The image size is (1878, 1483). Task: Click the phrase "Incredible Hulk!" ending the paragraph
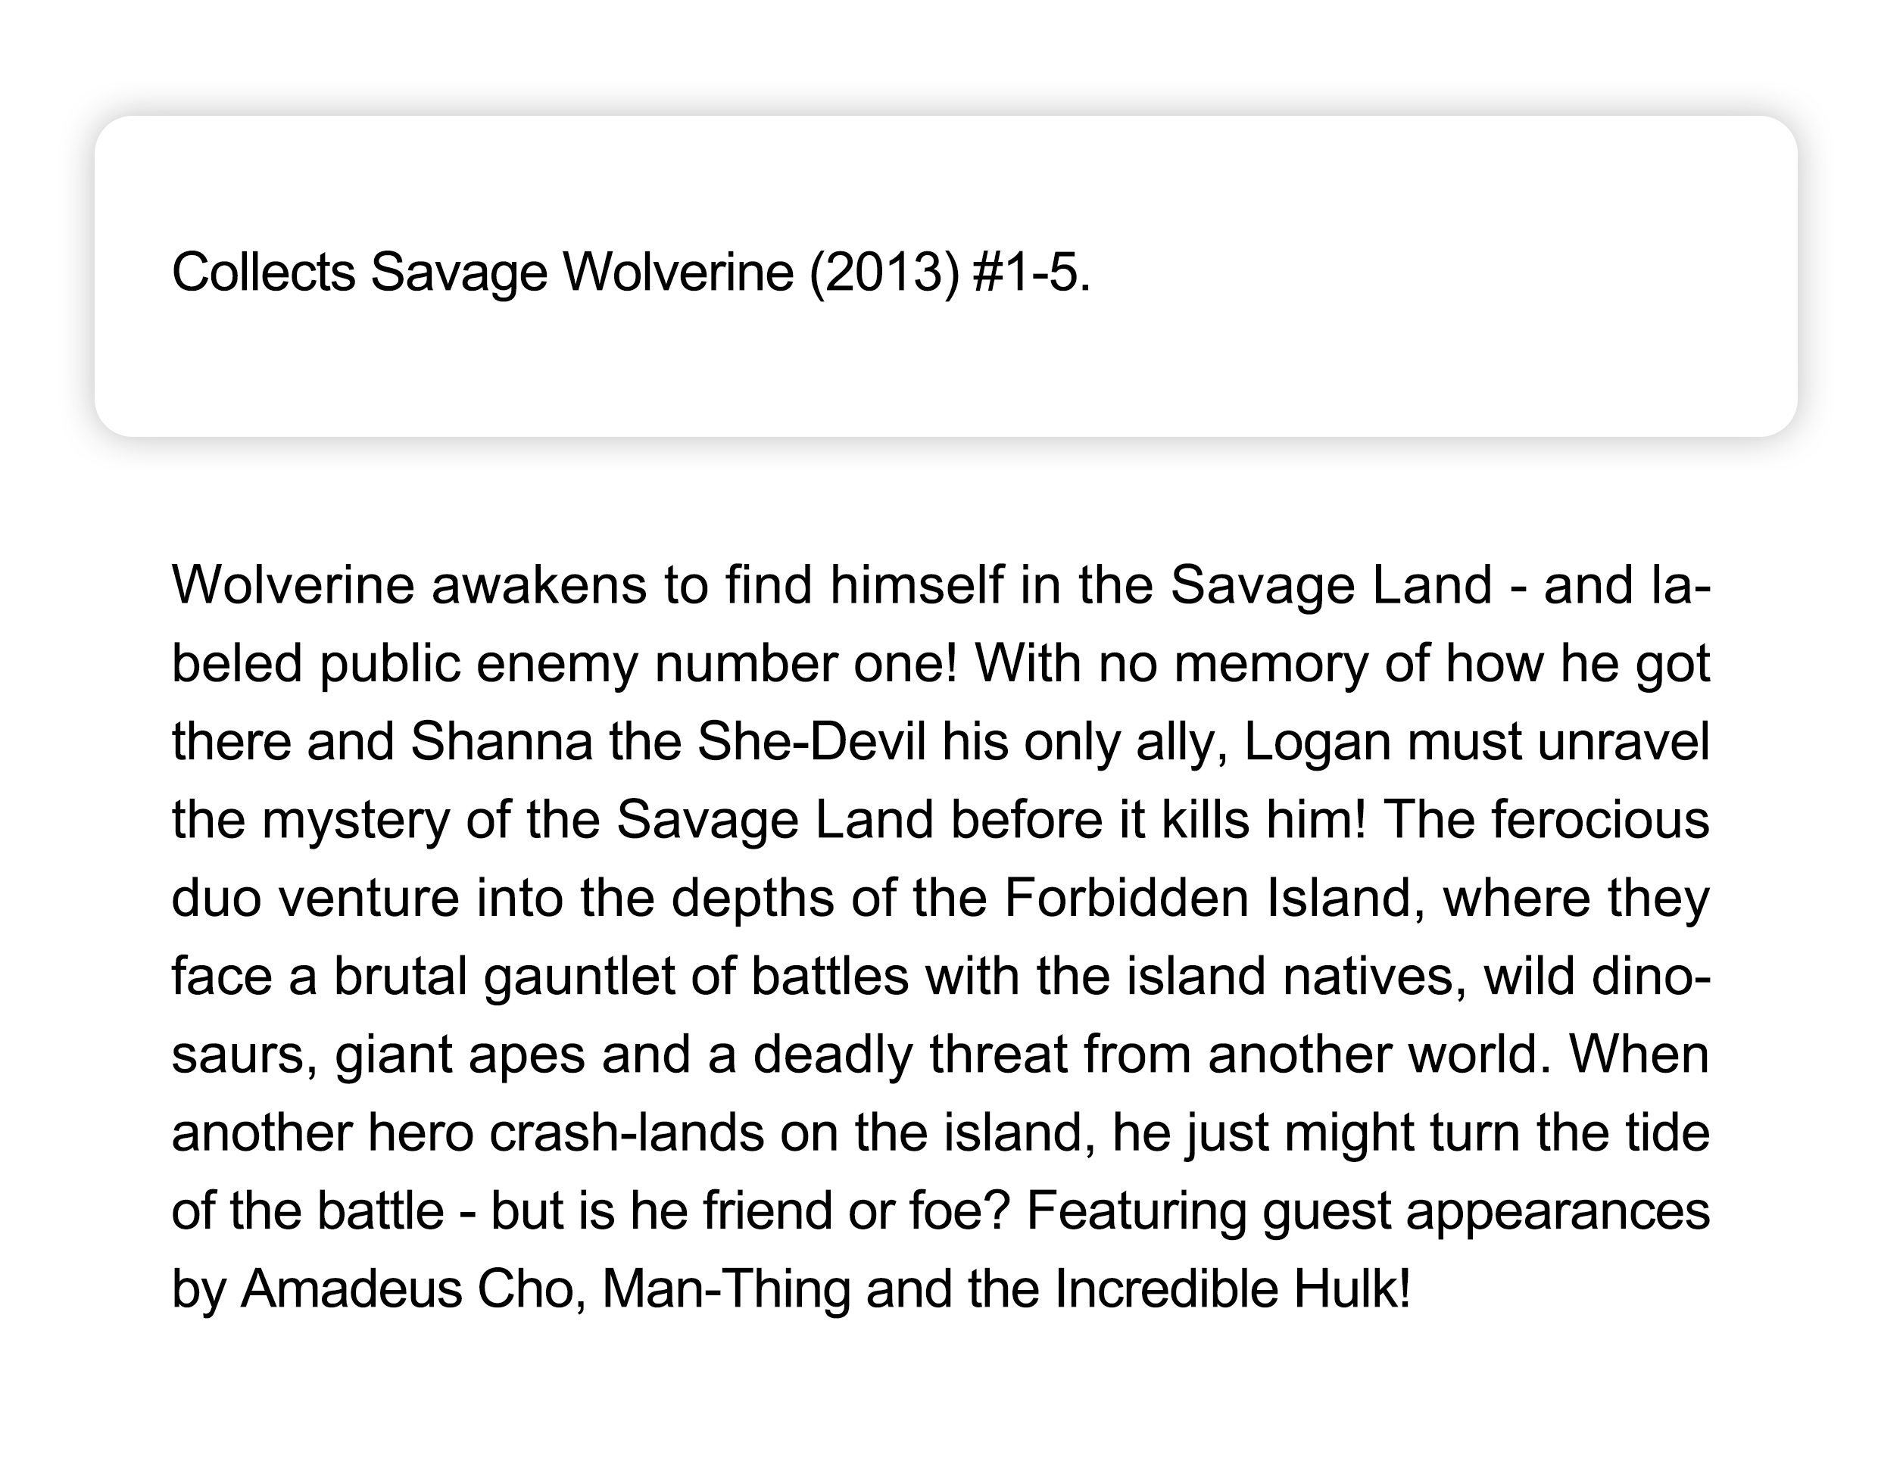coord(1233,1288)
